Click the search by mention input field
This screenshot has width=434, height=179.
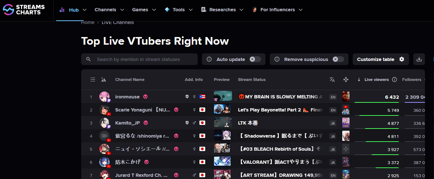coord(139,59)
